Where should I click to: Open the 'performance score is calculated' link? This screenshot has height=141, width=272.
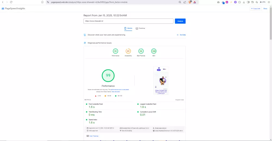[x=120, y=90]
